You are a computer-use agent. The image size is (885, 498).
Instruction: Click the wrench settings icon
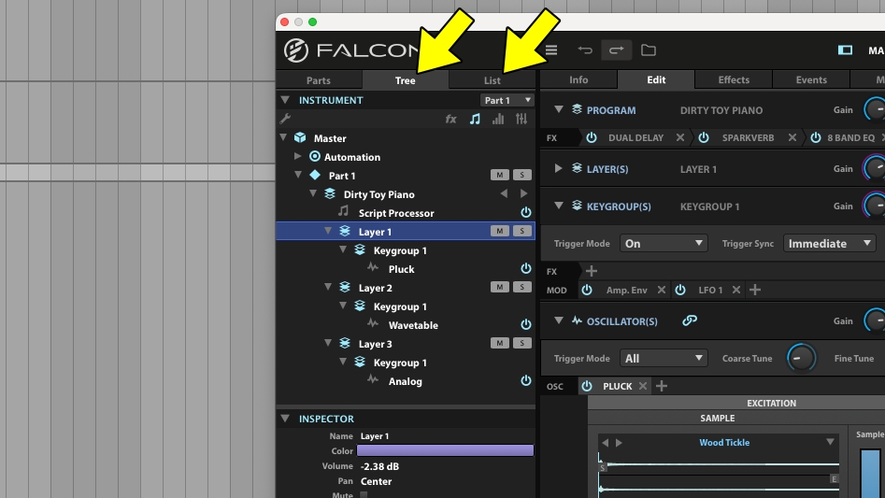point(285,119)
